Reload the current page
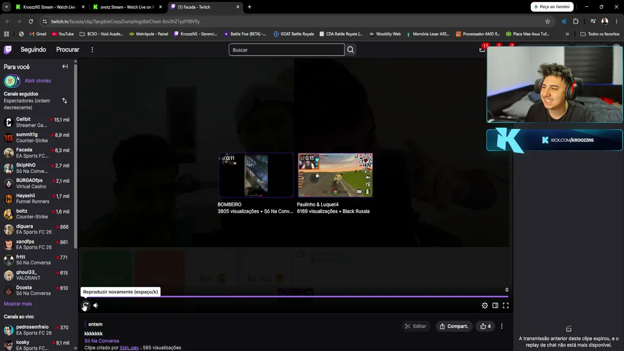Screen dimensions: 624x351 tap(31, 21)
